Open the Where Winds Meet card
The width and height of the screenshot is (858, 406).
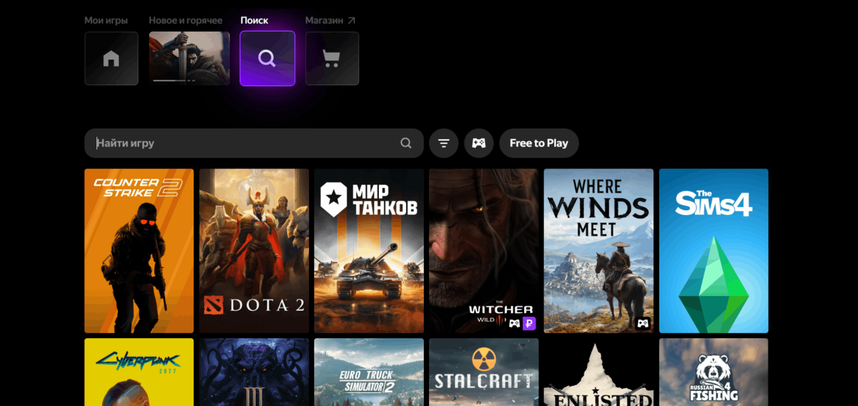tap(598, 251)
